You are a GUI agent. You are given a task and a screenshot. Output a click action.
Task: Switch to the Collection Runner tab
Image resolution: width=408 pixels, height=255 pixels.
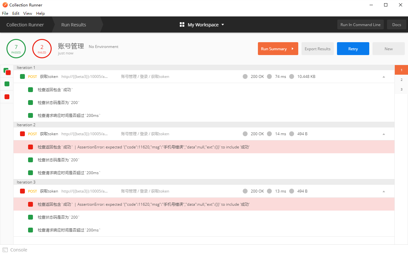25,25
